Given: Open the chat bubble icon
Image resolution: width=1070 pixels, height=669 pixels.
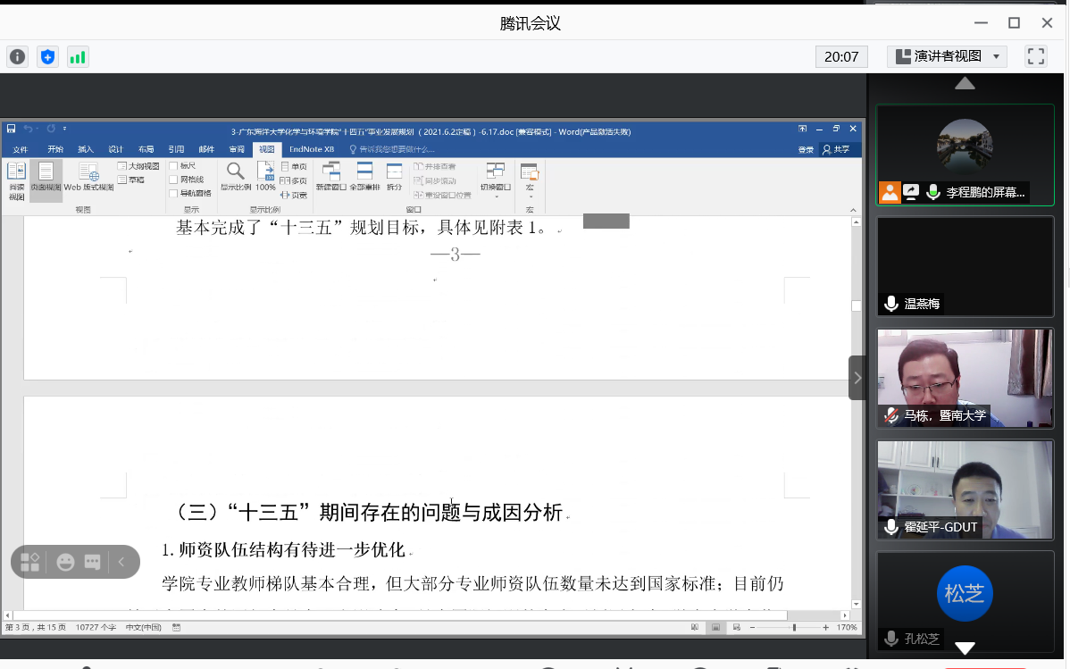Looking at the screenshot, I should tap(92, 562).
